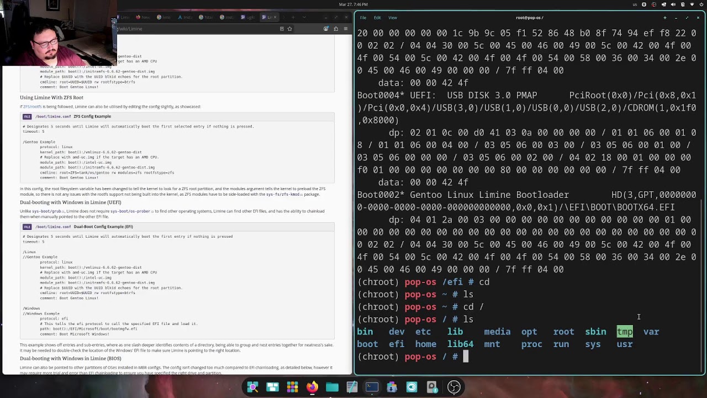The image size is (707, 398).
Task: Close the active Limine tab in Firefox
Action: (x=275, y=17)
